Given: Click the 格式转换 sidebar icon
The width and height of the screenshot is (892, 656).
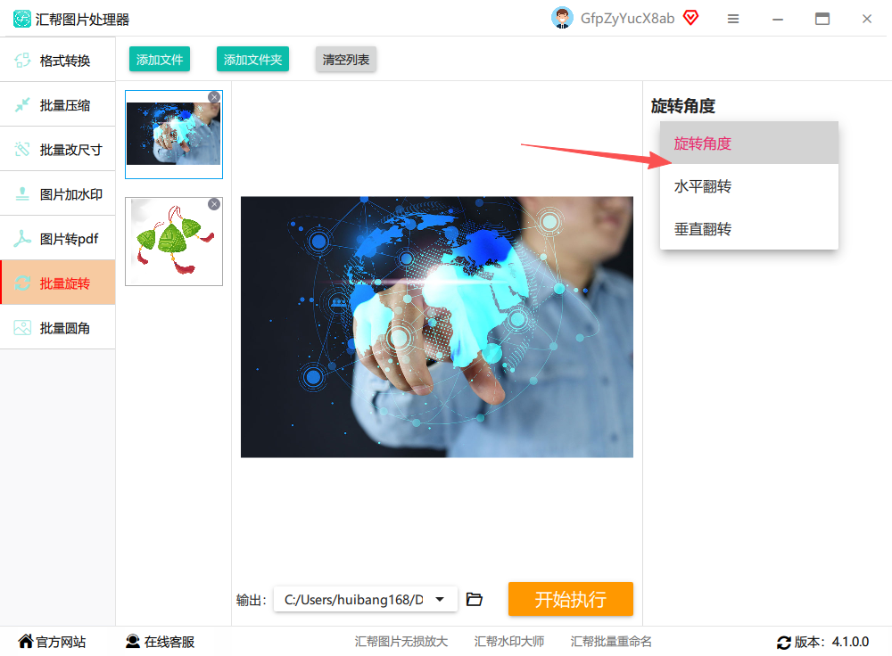Looking at the screenshot, I should 22,61.
